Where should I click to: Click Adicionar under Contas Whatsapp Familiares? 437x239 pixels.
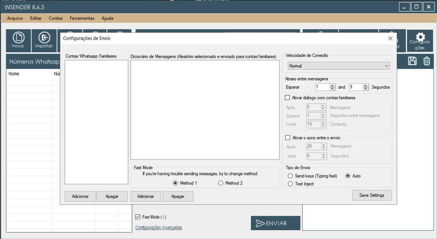click(80, 196)
